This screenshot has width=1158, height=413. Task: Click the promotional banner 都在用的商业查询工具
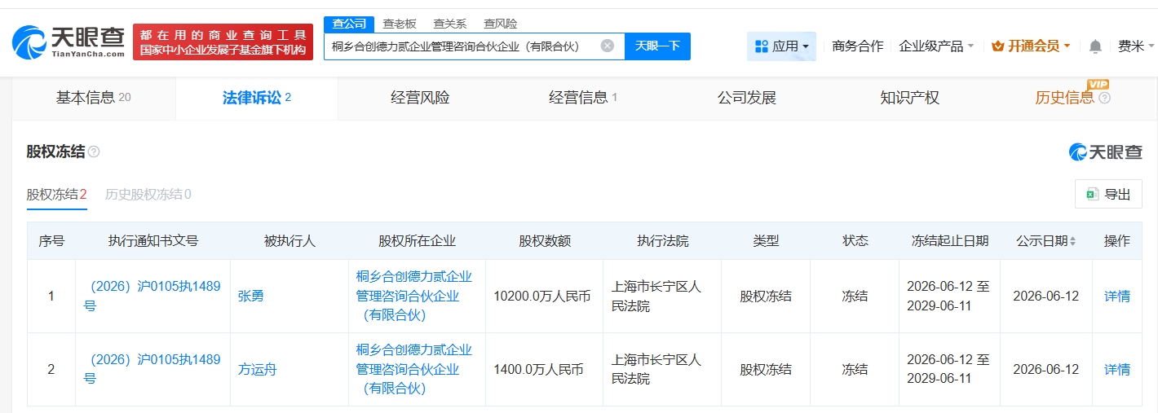pyautogui.click(x=223, y=42)
